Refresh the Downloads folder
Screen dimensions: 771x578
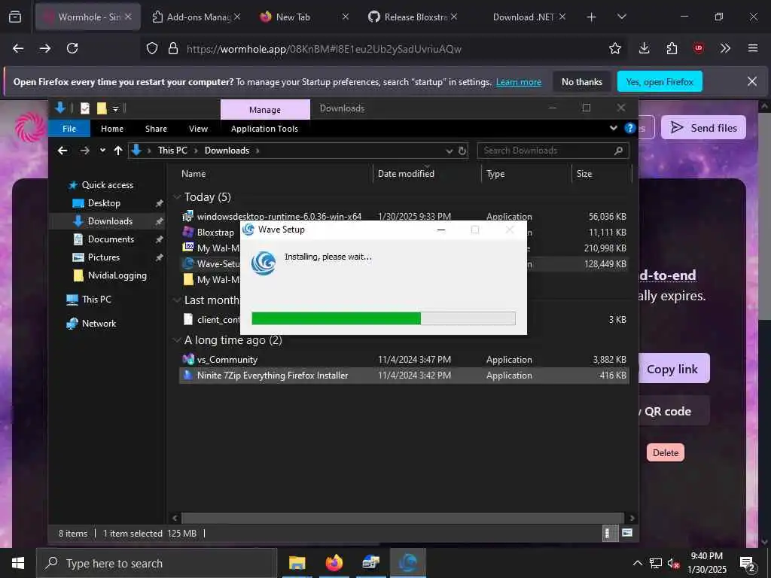(x=462, y=151)
